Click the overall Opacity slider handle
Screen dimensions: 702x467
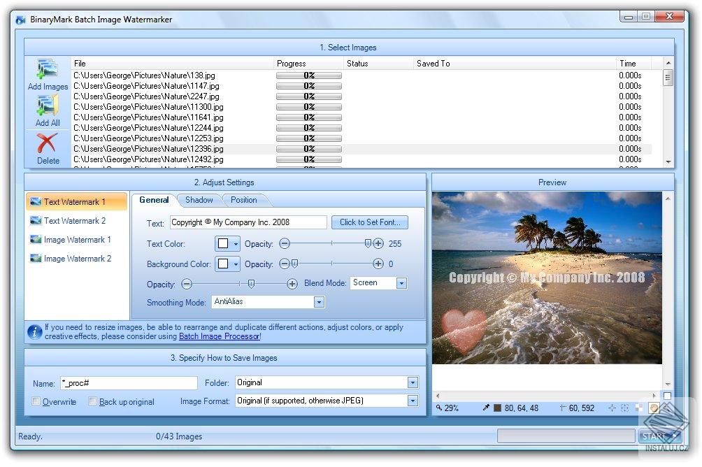point(251,284)
